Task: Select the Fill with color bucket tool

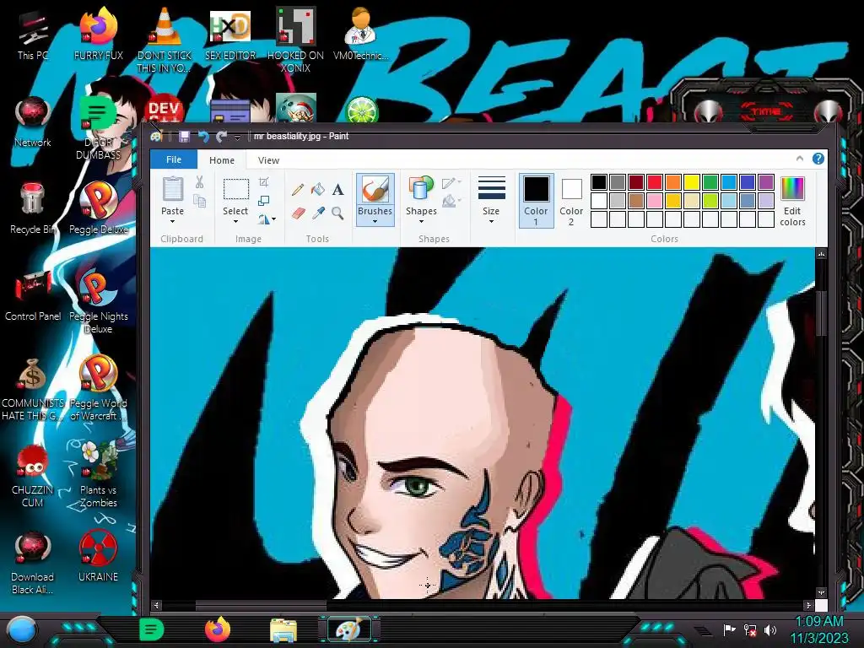Action: pyautogui.click(x=318, y=190)
